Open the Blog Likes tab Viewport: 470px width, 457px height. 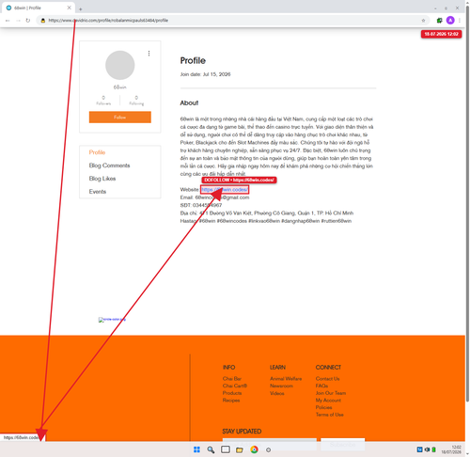pos(102,179)
